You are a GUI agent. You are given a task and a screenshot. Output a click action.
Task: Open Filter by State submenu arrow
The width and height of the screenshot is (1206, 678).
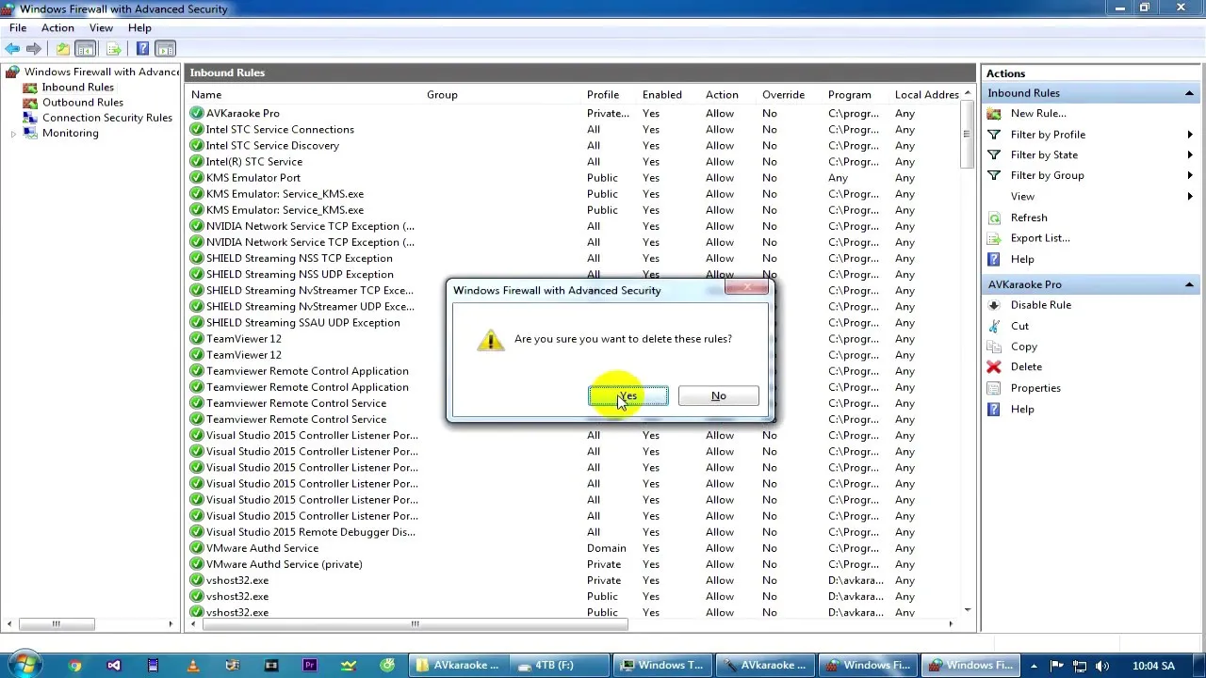1190,155
